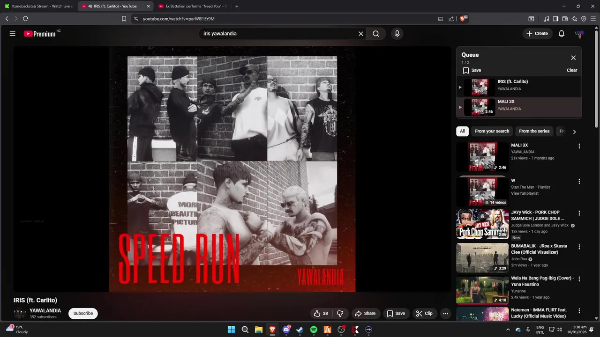The image size is (600, 337).
Task: Open options for BUMABALIK video
Action: 579,247
